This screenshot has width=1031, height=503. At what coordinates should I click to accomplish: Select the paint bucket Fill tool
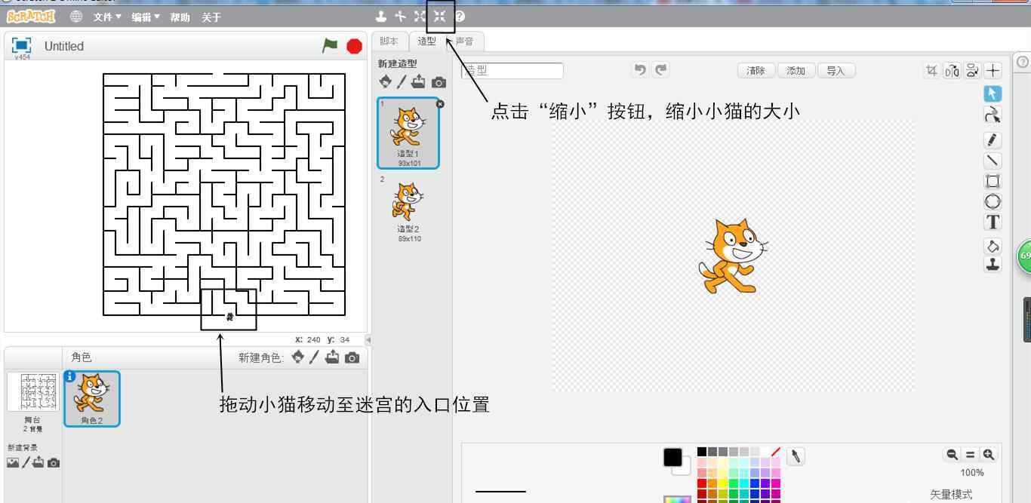(x=993, y=246)
